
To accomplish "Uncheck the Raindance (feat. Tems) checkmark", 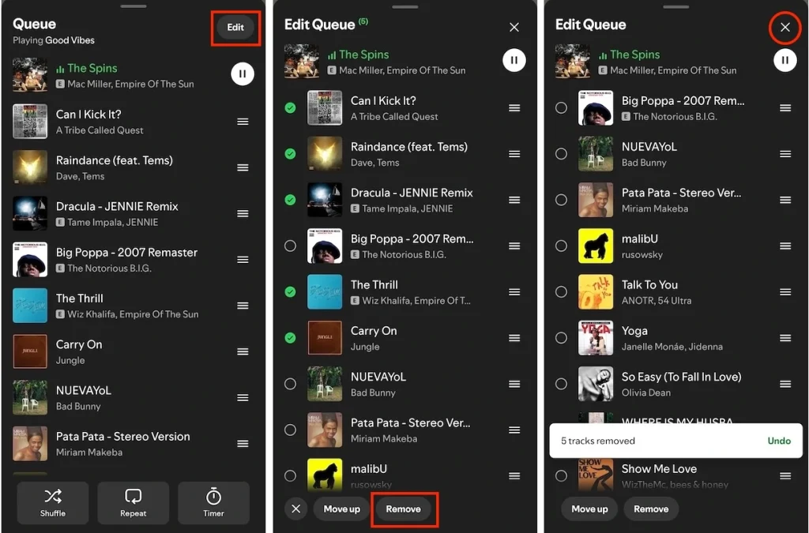I will (290, 154).
